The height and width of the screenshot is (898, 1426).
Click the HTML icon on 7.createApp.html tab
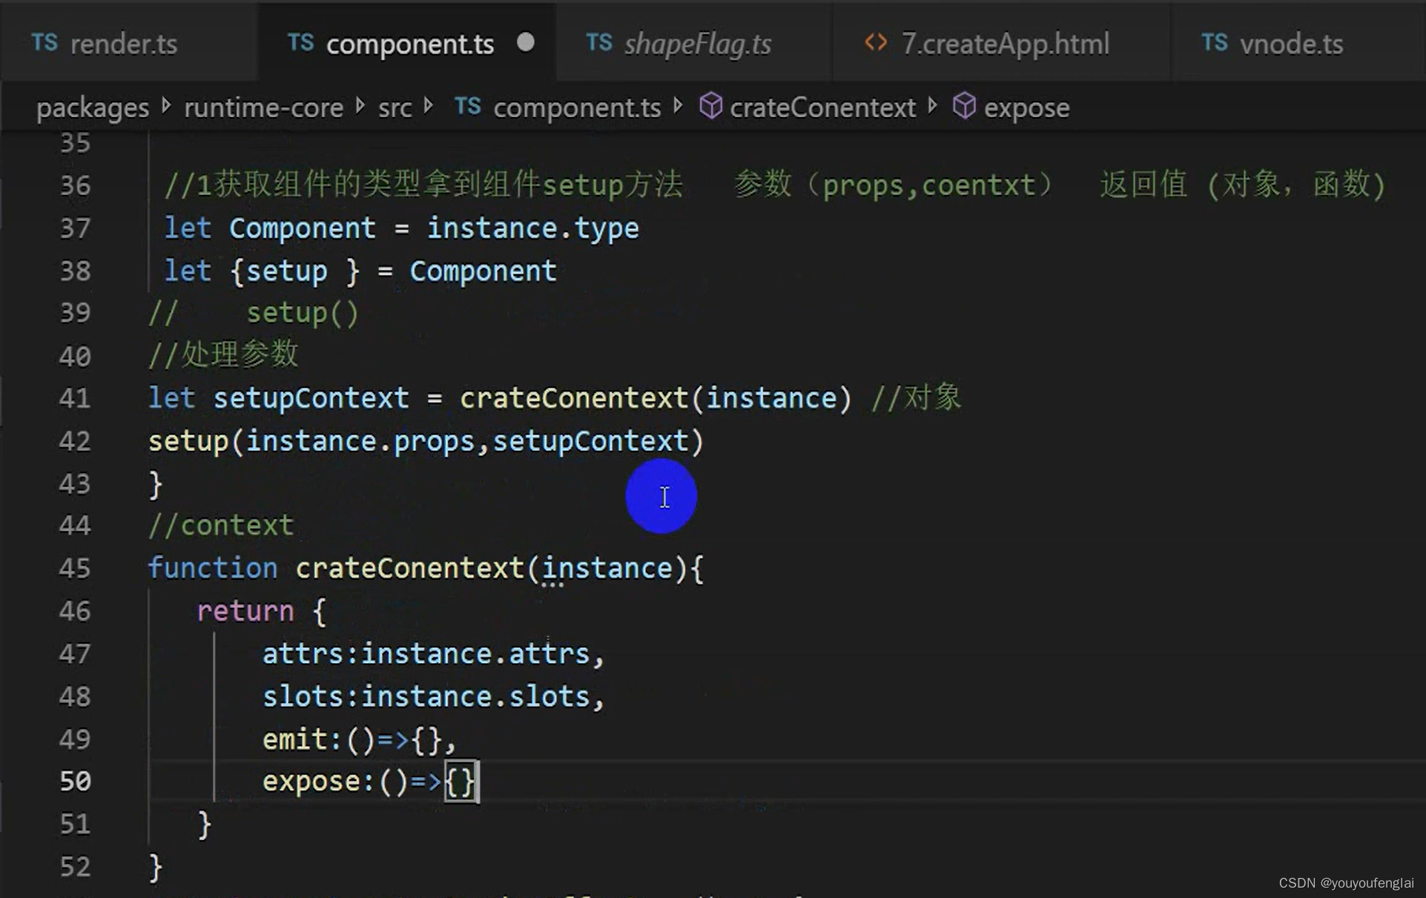pos(876,42)
